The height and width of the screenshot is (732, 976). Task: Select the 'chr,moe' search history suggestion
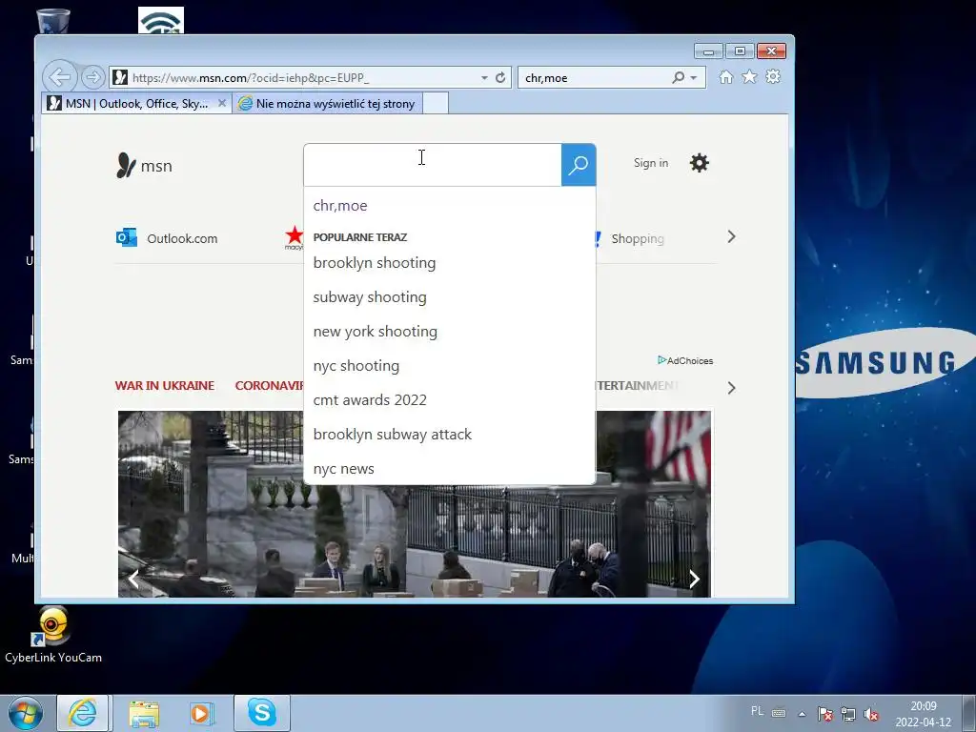pos(450,206)
